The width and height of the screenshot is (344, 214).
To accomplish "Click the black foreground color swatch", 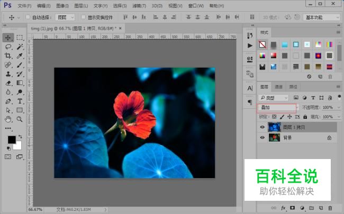I will pos(12,139).
